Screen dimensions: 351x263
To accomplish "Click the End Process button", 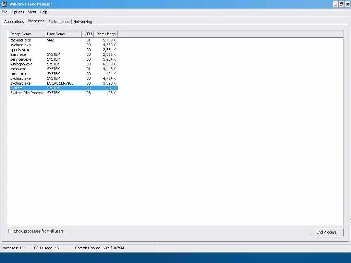I will click(x=326, y=232).
